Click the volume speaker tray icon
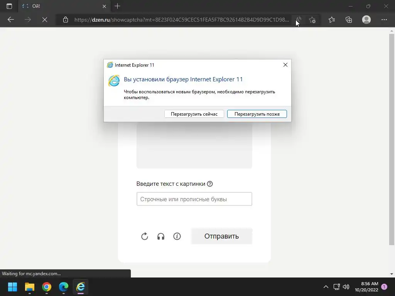The image size is (395, 296). (x=346, y=287)
